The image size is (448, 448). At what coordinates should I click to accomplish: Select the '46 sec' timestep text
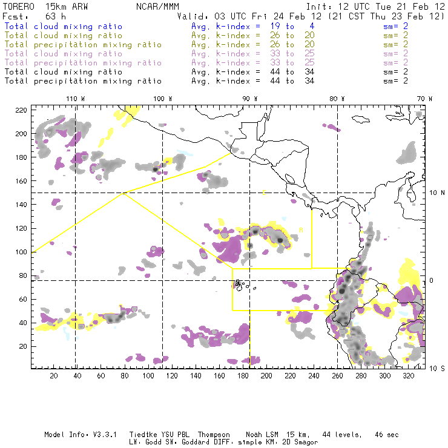(387, 435)
